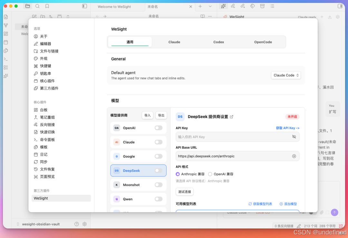Click the 导出 button
The image size is (348, 238).
(x=161, y=115)
